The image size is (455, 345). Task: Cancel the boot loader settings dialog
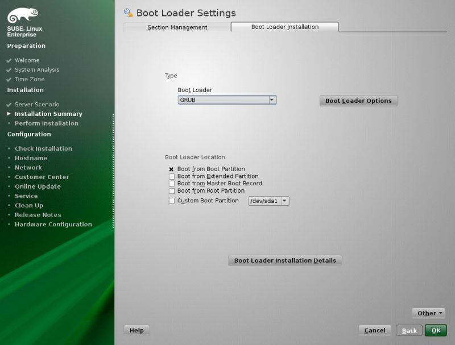coord(374,330)
